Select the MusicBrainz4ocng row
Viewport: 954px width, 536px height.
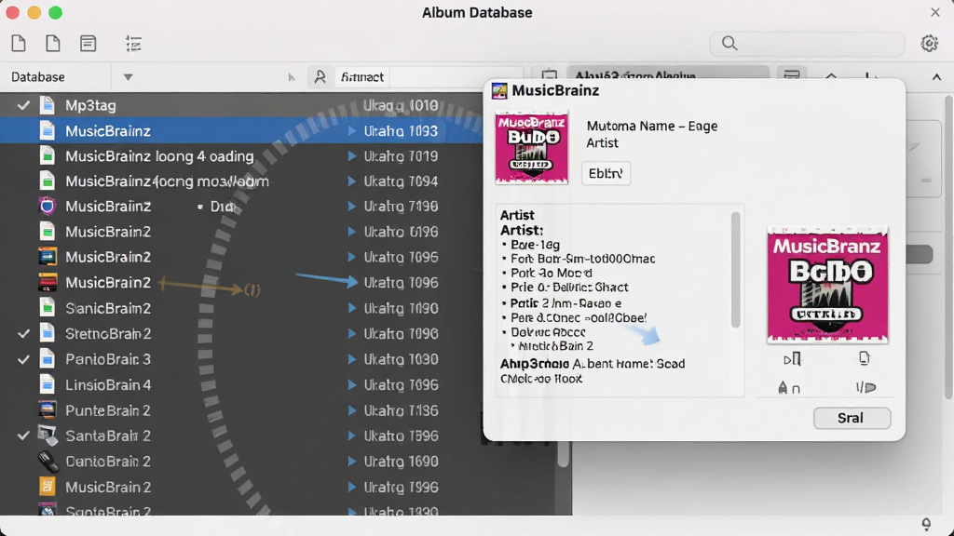[x=241, y=181]
